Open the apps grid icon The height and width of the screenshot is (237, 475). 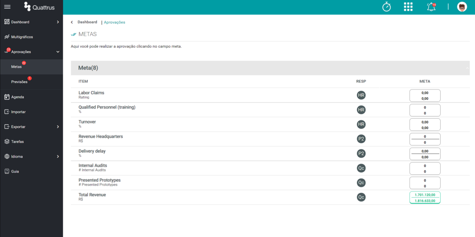tap(408, 6)
